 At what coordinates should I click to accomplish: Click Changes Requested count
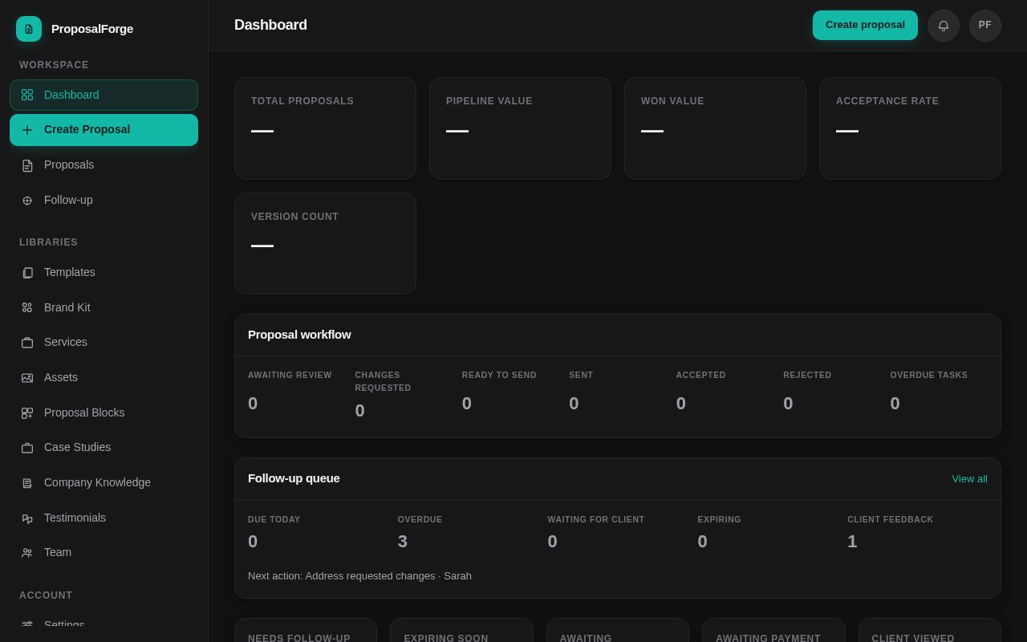(359, 411)
